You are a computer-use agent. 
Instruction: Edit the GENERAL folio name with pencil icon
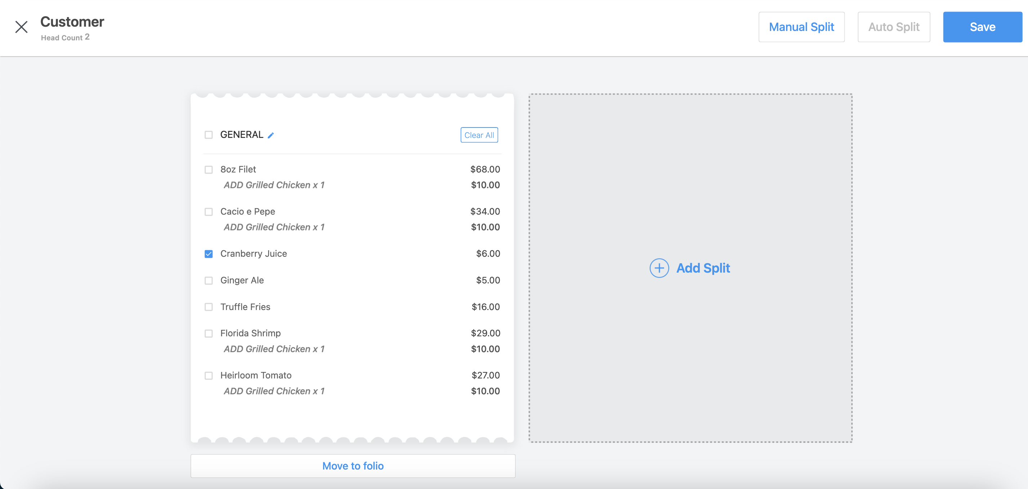tap(271, 135)
